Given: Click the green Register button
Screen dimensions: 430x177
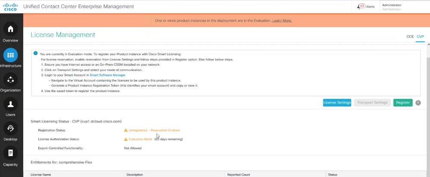Looking at the screenshot, I should tap(403, 103).
